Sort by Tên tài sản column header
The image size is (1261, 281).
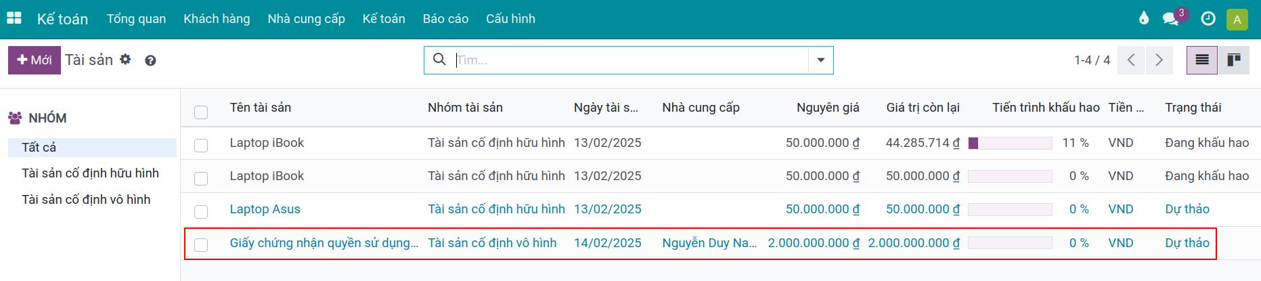260,107
